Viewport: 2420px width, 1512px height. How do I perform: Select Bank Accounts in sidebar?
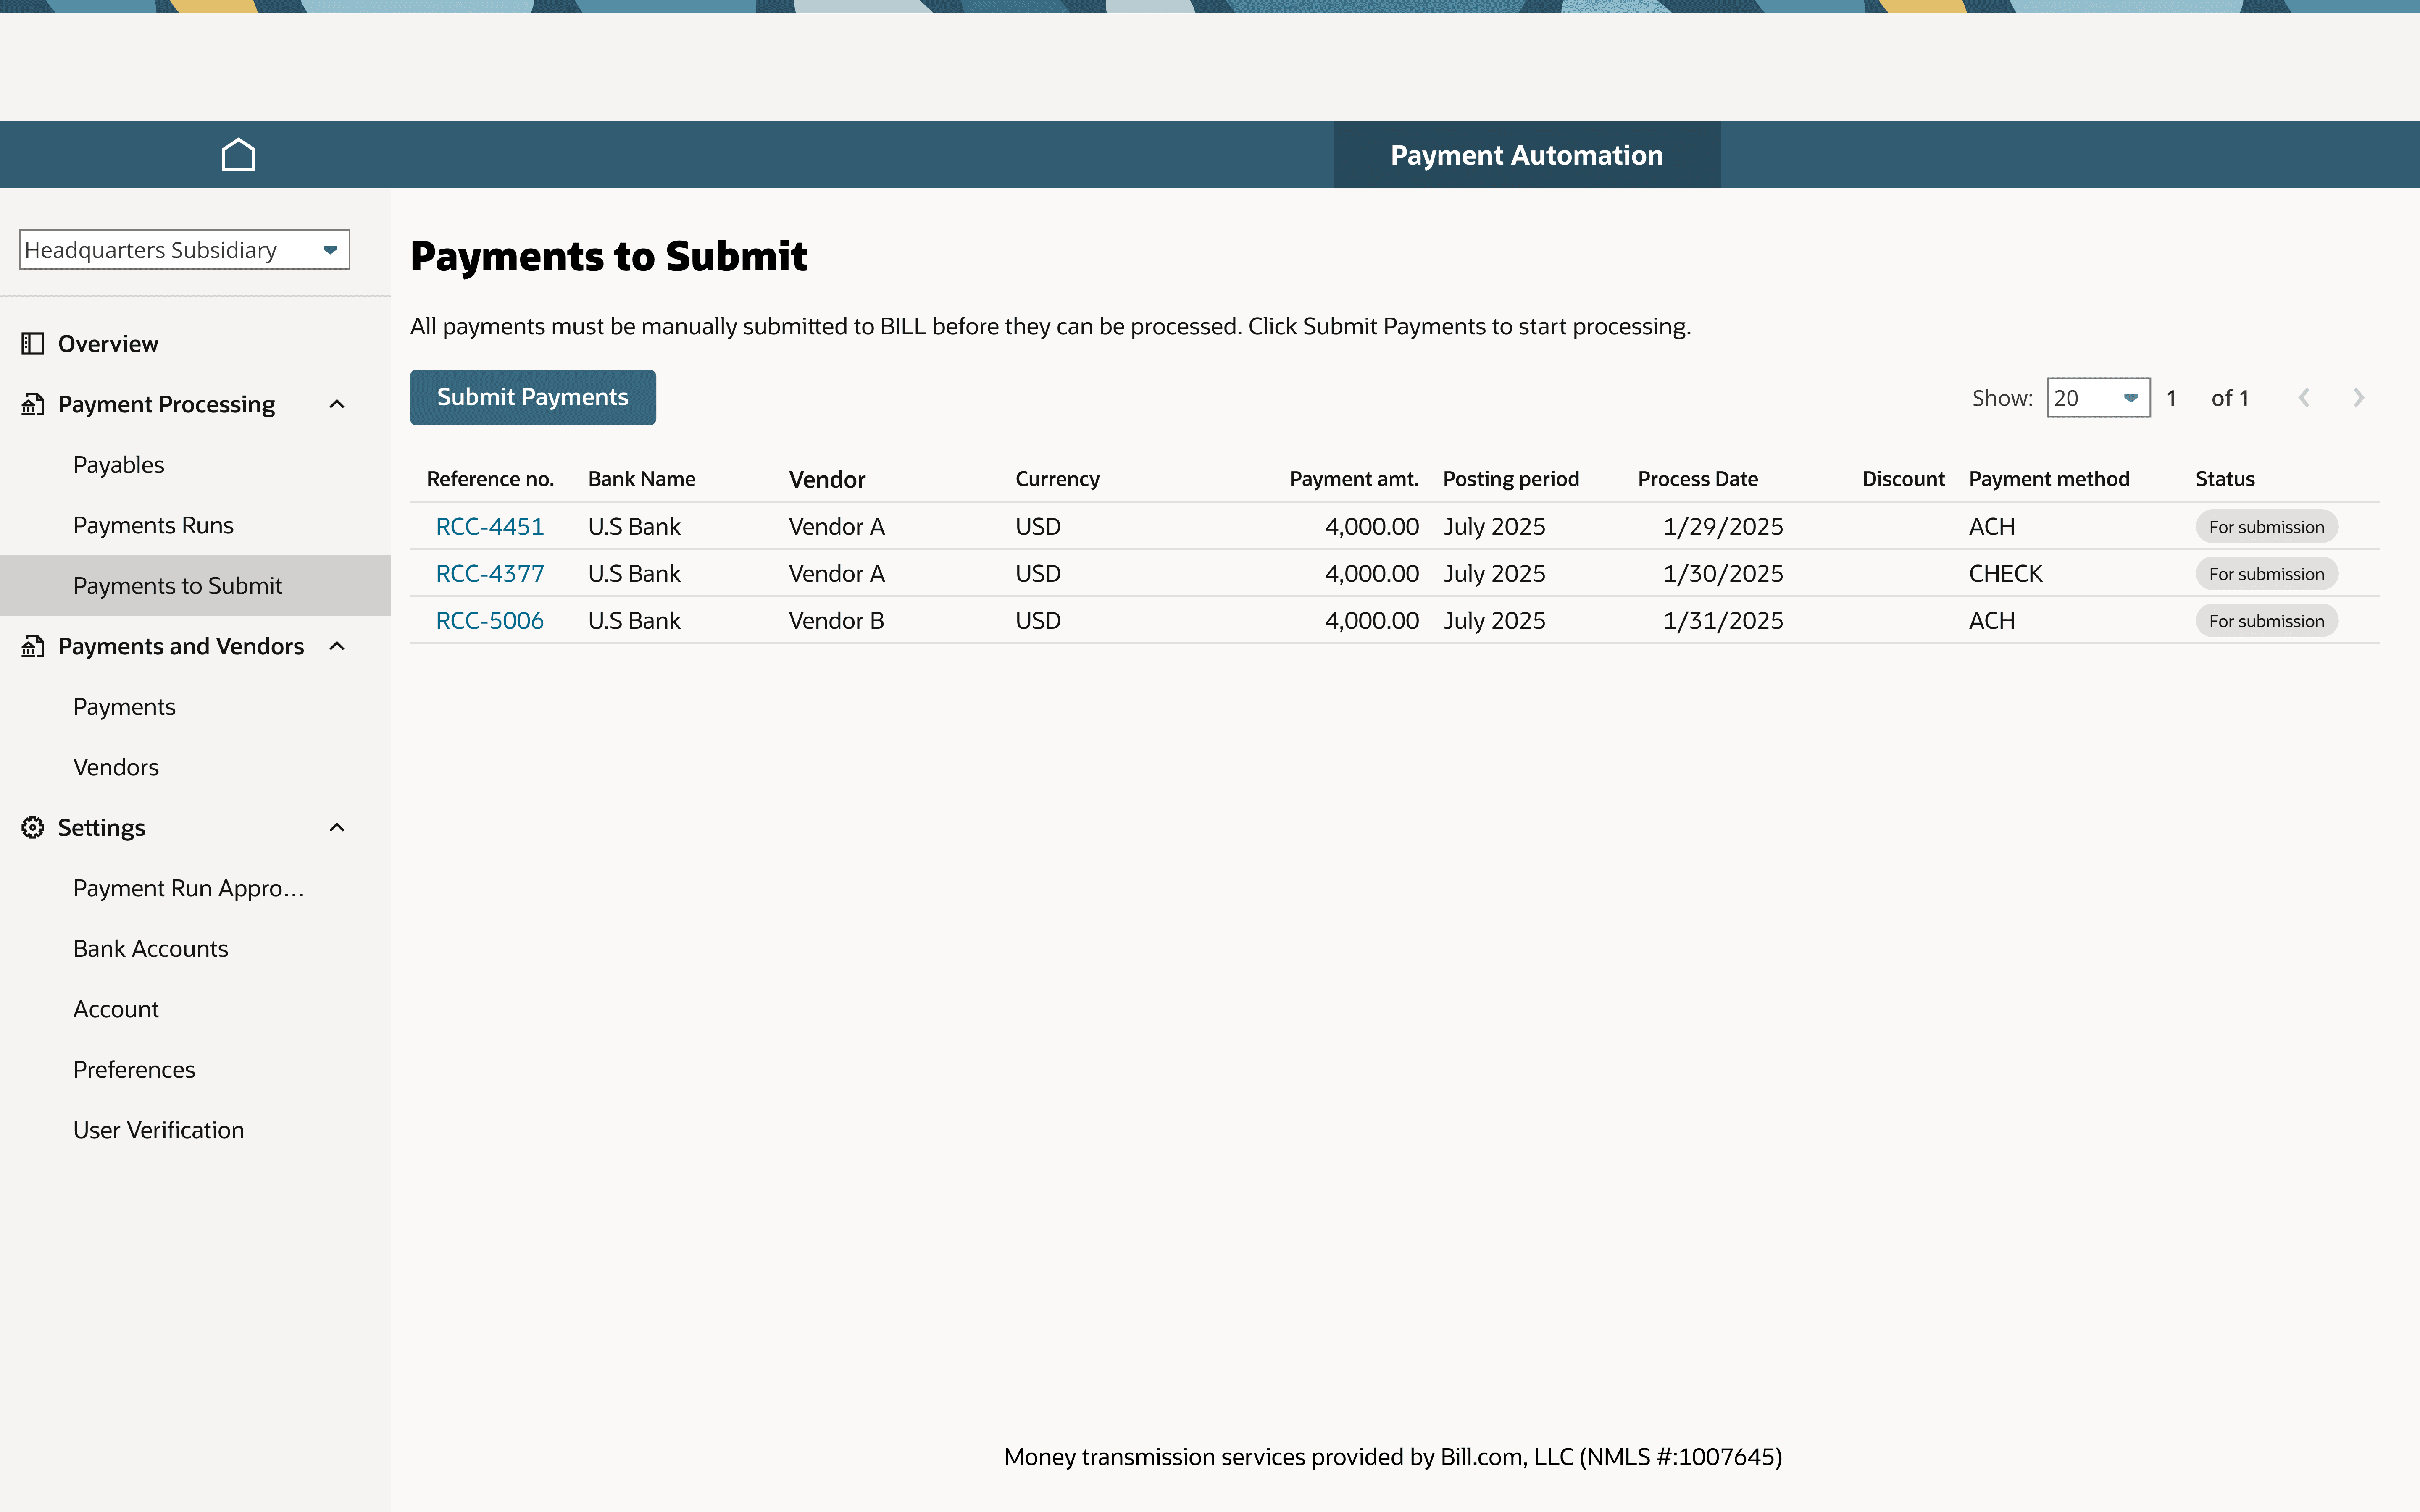click(x=150, y=948)
